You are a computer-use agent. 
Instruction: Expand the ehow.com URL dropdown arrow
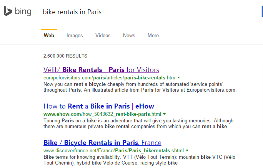click(x=165, y=114)
